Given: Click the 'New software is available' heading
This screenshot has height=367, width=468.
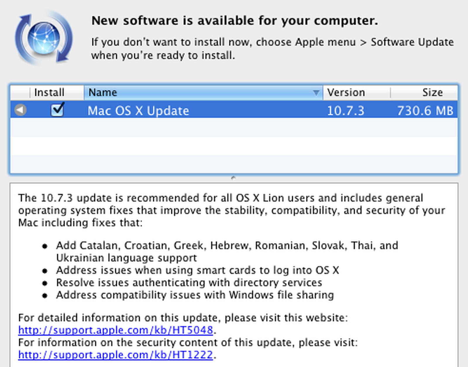Looking at the screenshot, I should point(235,21).
